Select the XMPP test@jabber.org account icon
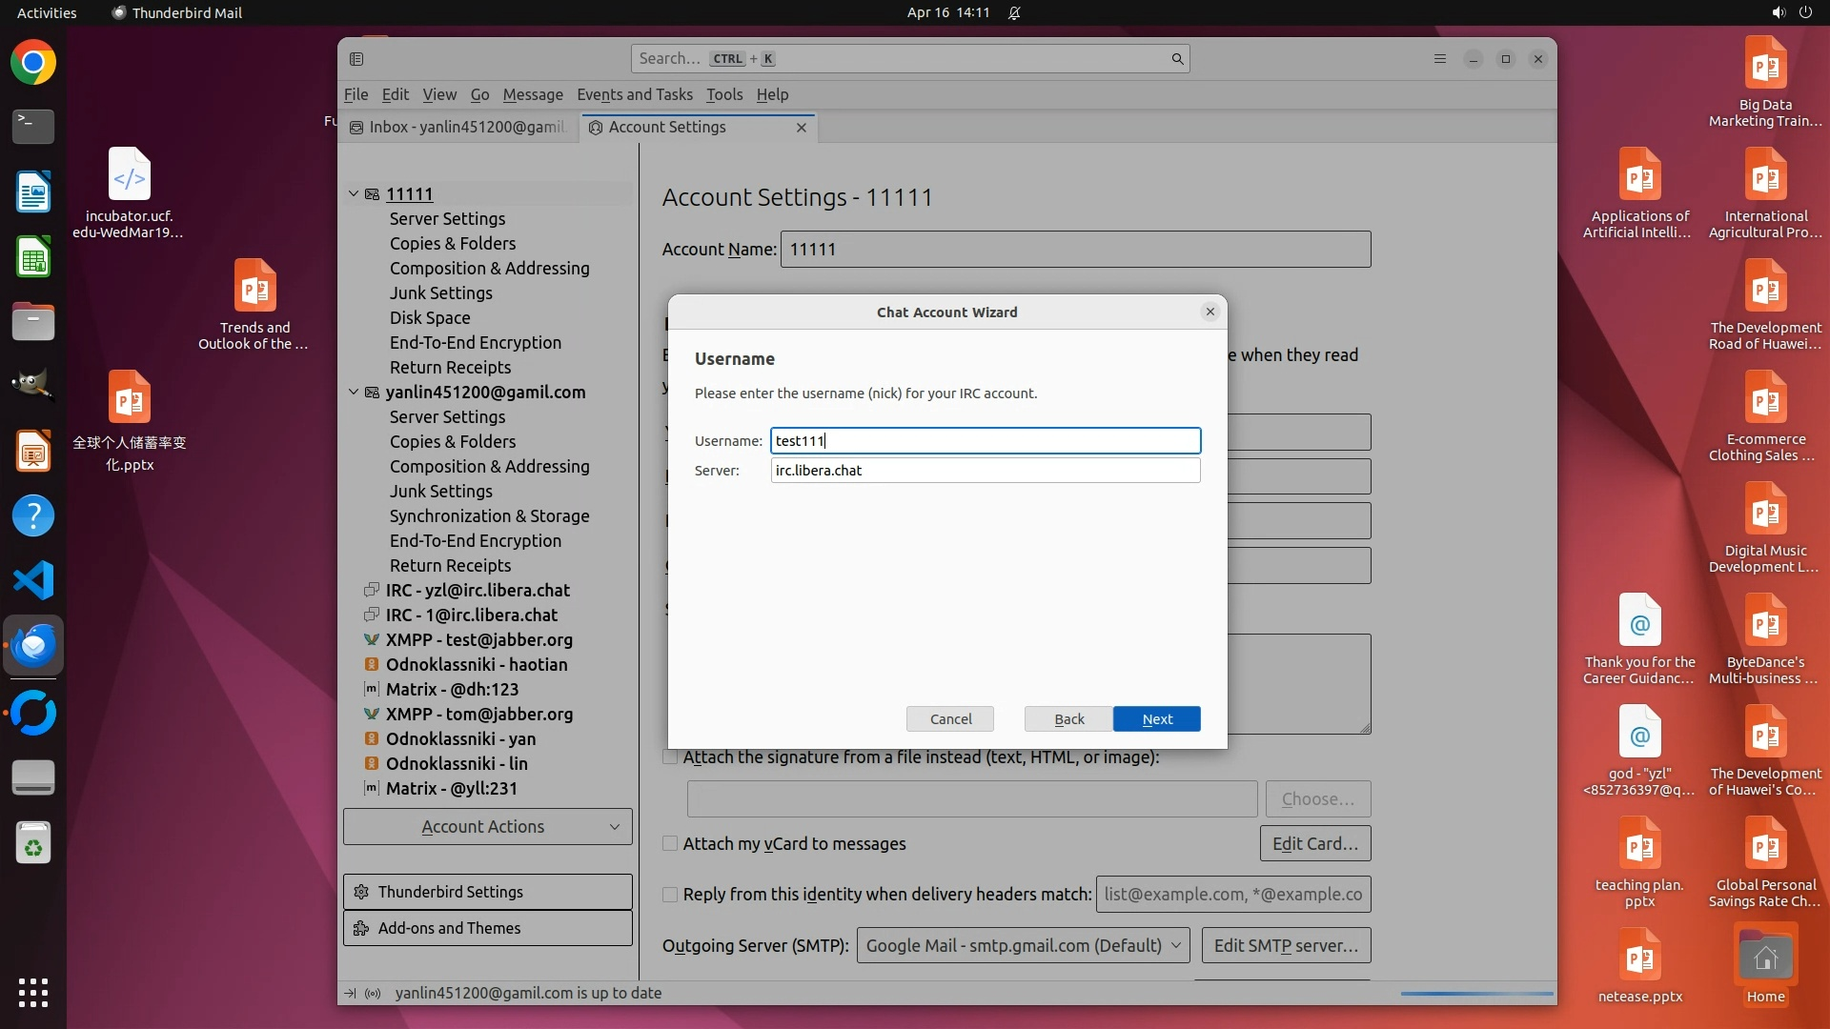 372,639
